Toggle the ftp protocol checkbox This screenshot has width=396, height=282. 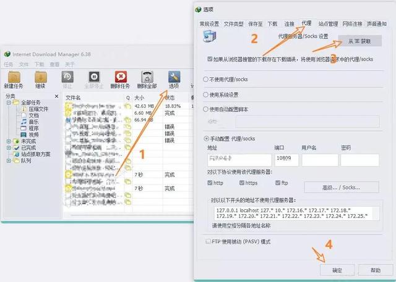pos(278,183)
